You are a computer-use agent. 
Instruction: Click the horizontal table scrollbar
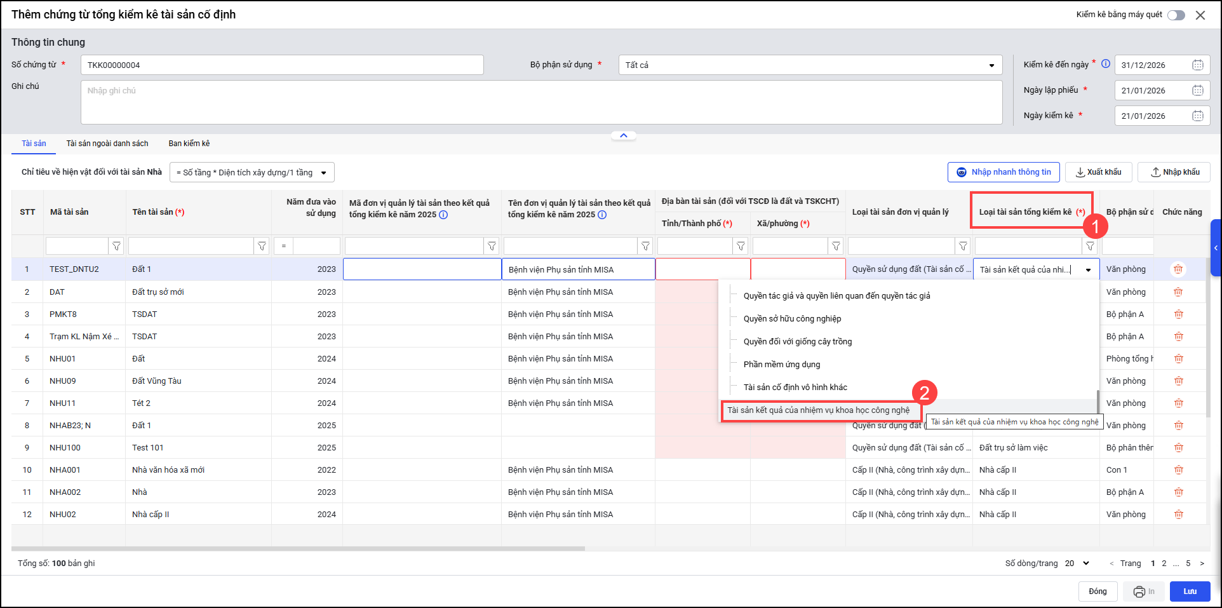[299, 548]
